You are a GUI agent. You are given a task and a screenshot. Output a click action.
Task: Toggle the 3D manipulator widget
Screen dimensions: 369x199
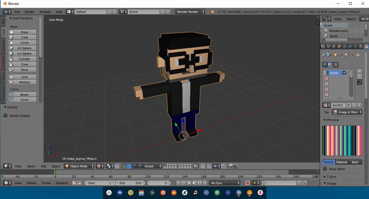coord(124,166)
